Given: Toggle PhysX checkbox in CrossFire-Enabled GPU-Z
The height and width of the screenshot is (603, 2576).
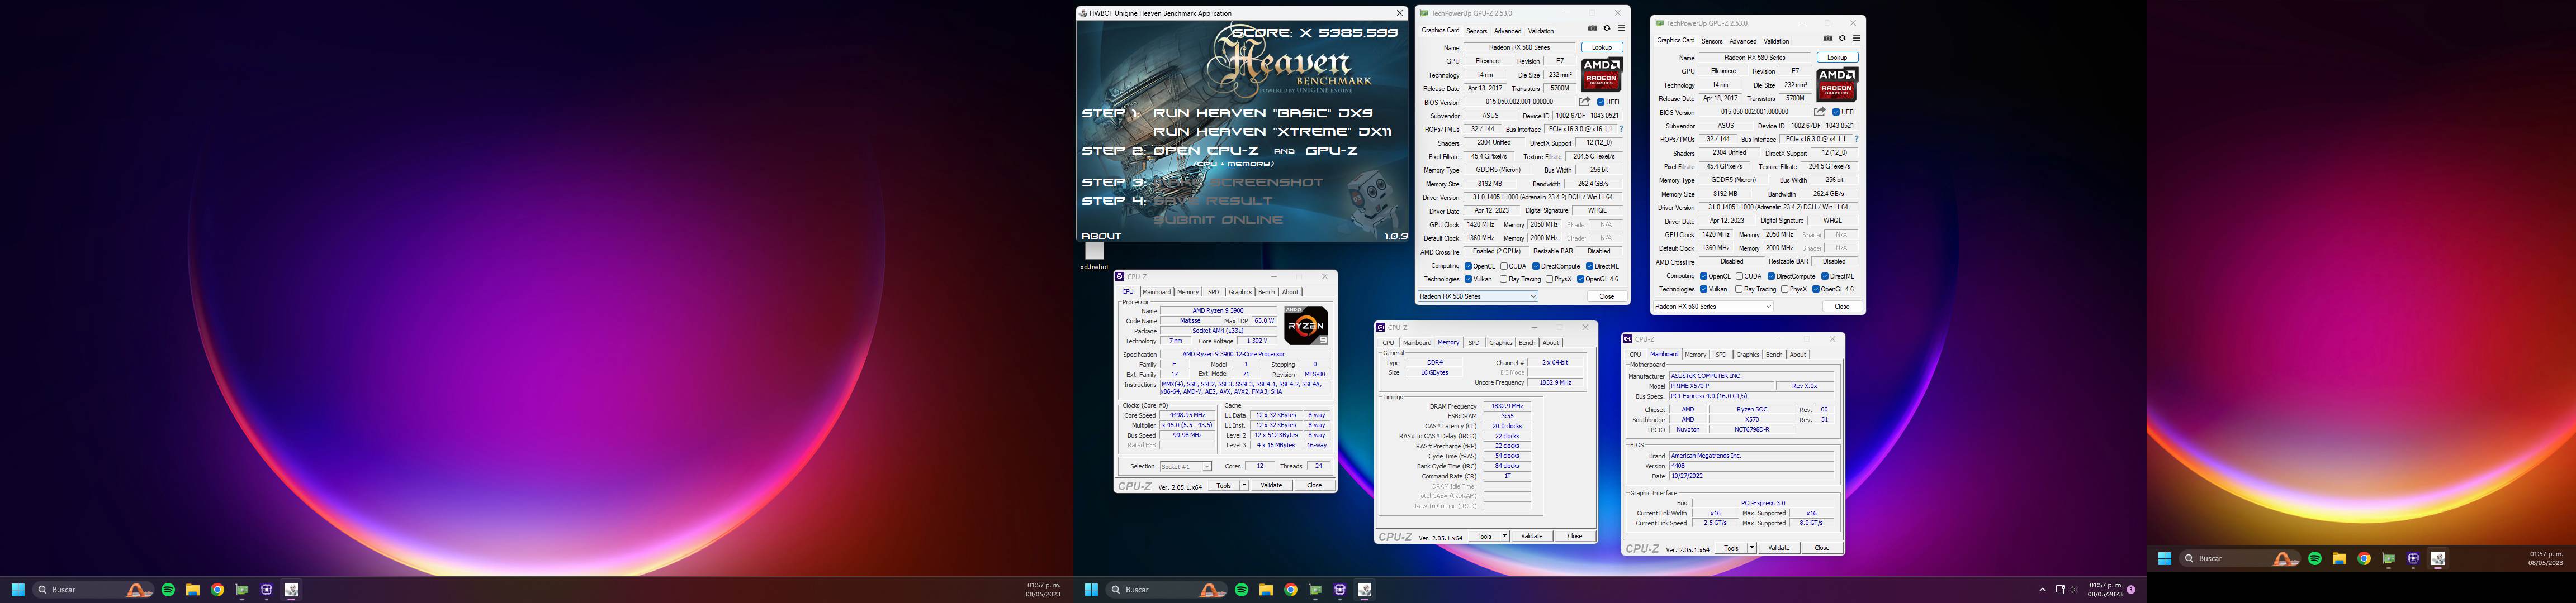Looking at the screenshot, I should point(1549,280).
